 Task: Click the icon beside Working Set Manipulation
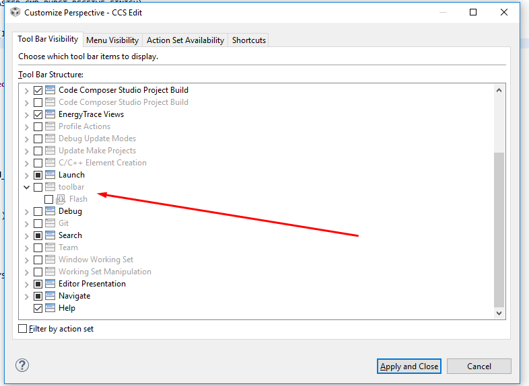pyautogui.click(x=50, y=272)
